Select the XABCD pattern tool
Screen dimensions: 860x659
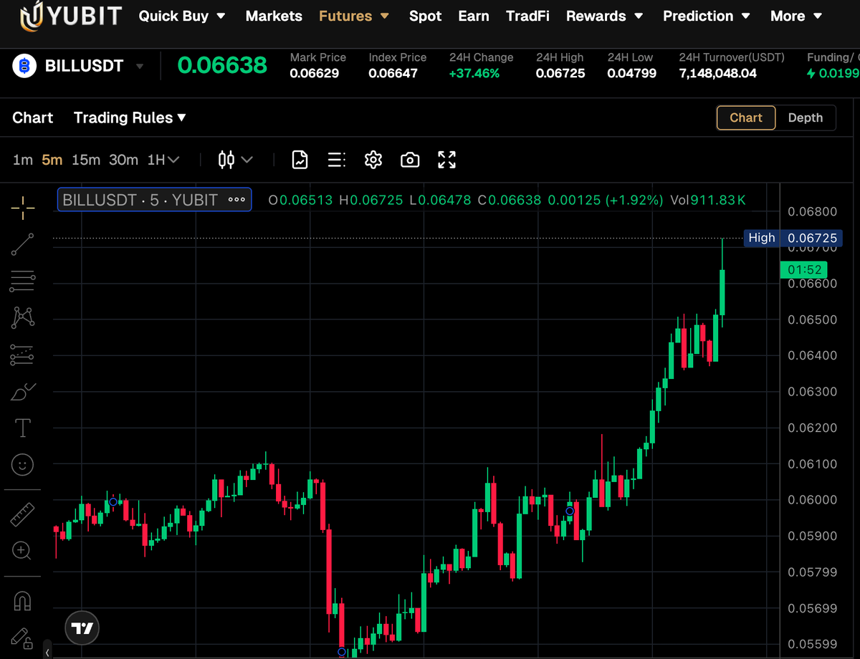point(23,317)
